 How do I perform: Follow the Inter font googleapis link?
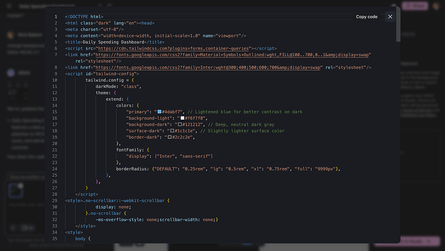(208, 68)
